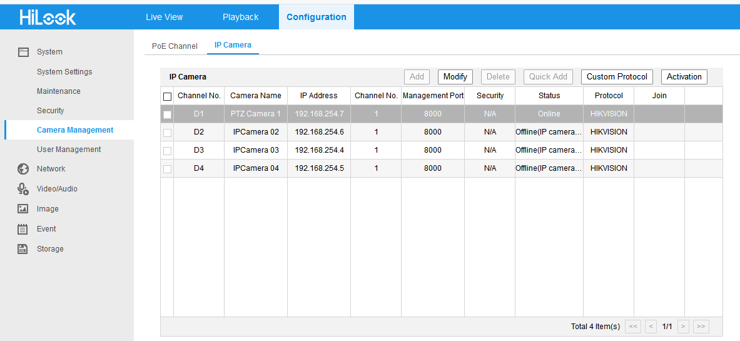Image resolution: width=740 pixels, height=341 pixels.
Task: Open the Custom Protocol dialog
Action: click(617, 76)
